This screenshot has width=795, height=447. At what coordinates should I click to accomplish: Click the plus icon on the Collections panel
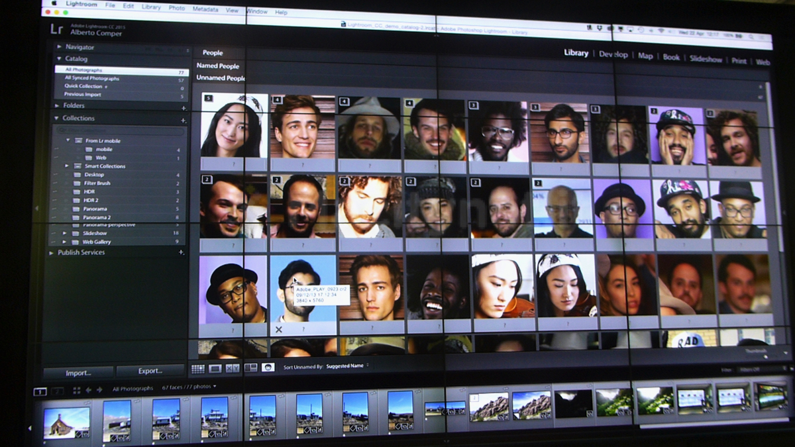click(x=183, y=121)
